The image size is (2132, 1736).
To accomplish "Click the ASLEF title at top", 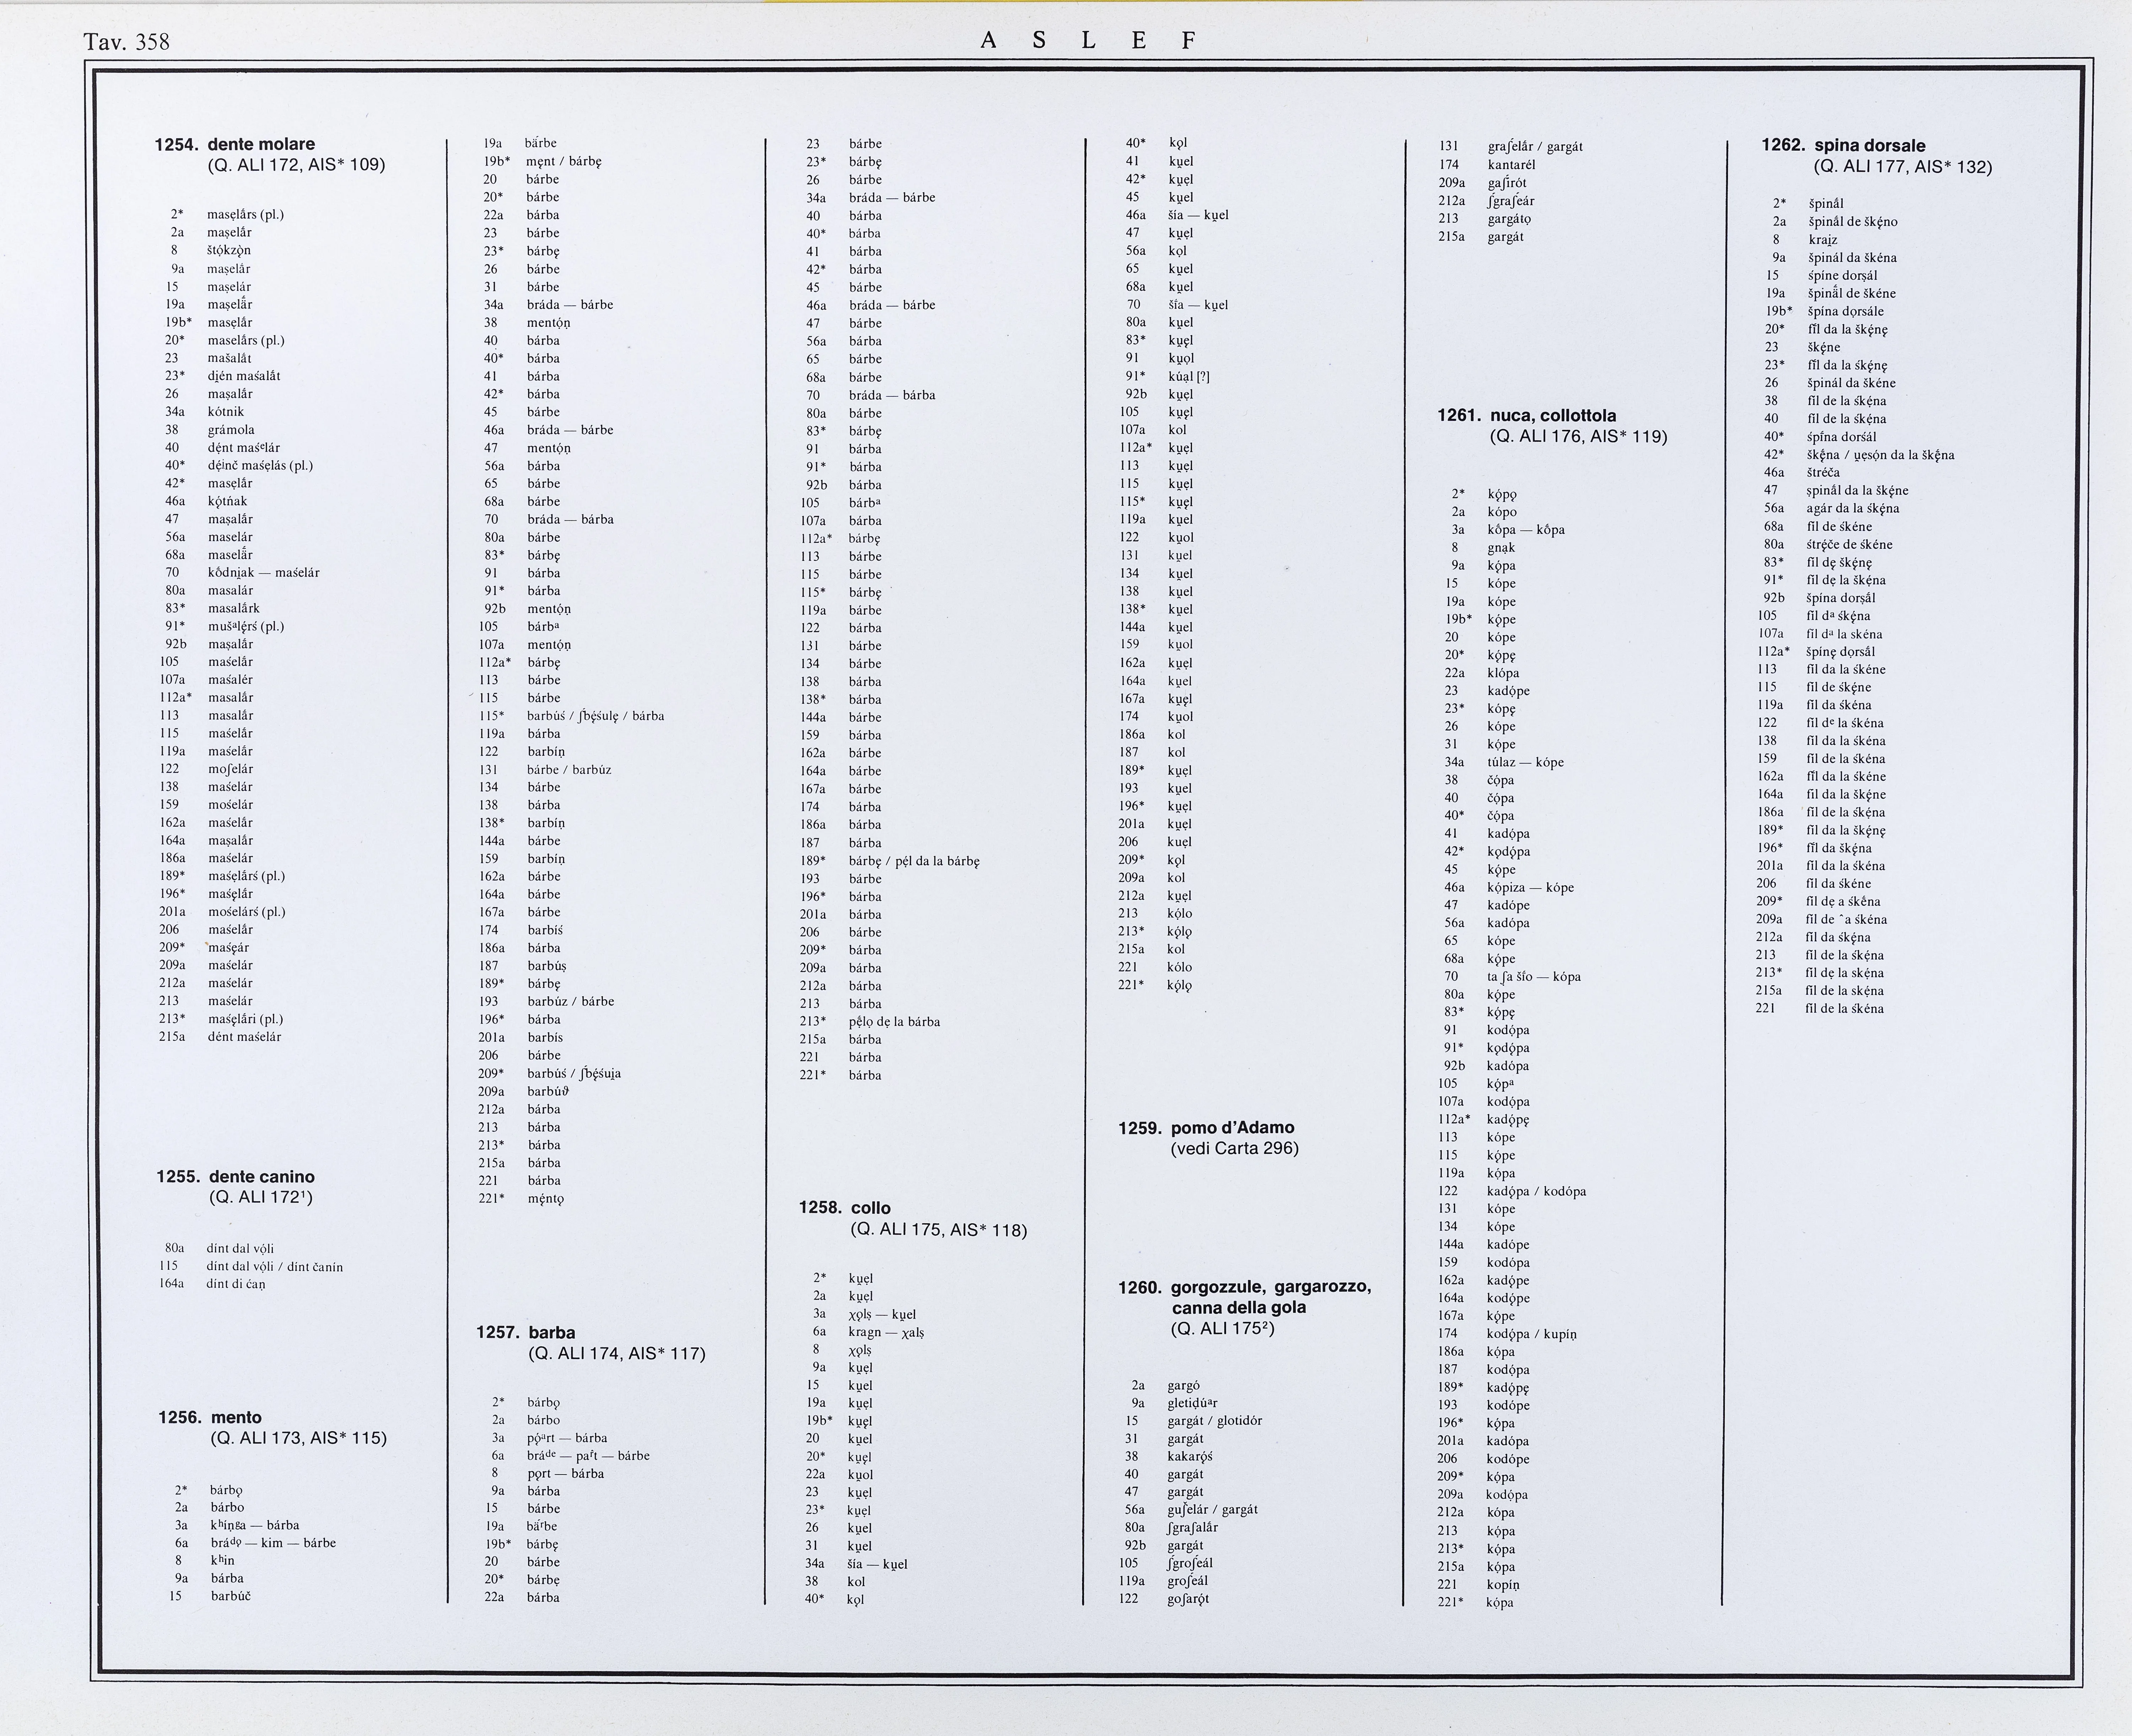I will coord(1088,40).
